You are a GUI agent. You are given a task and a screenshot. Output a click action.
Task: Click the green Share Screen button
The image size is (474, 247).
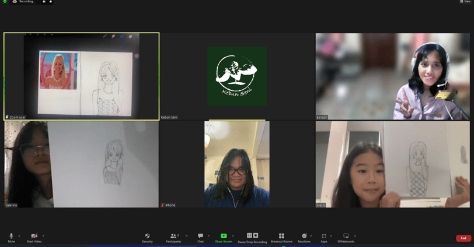pyautogui.click(x=224, y=238)
